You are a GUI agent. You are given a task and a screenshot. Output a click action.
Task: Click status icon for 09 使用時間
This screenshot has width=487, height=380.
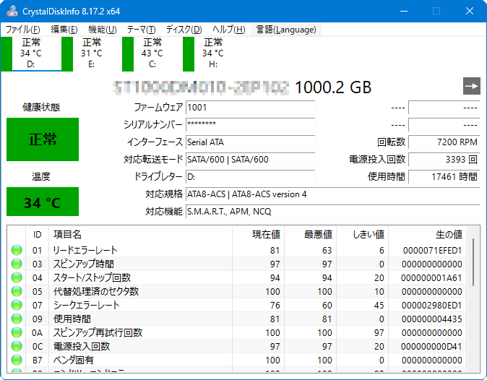(17, 319)
